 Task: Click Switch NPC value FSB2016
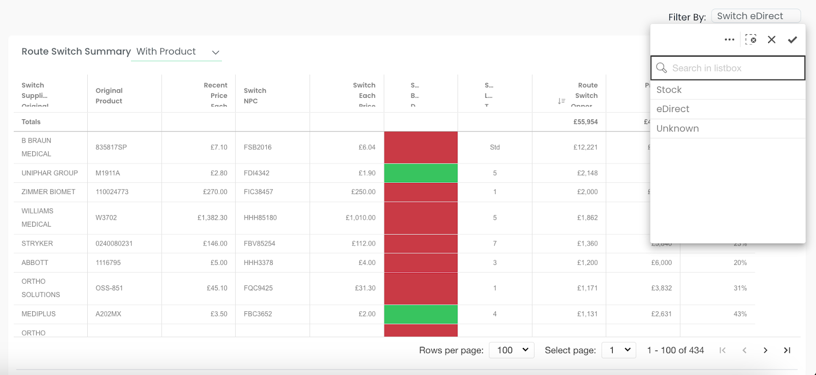(258, 147)
